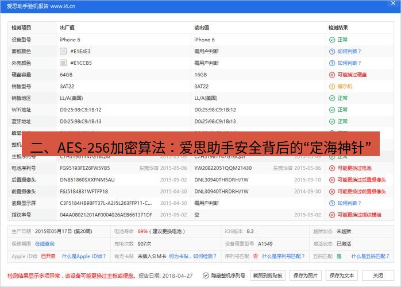Click the front camera serial F6J5184831WFTFP18
This screenshot has width=401, height=287.
click(x=84, y=192)
